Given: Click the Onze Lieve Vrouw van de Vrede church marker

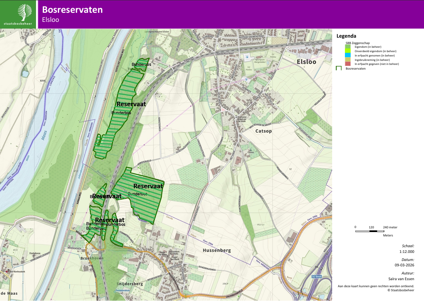Looking at the screenshot, I should coord(236,117).
